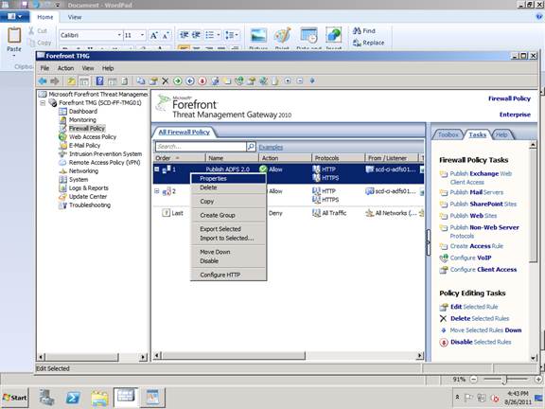Open the Server Manager taskbar icon
The width and height of the screenshot is (545, 409).
coord(46,398)
